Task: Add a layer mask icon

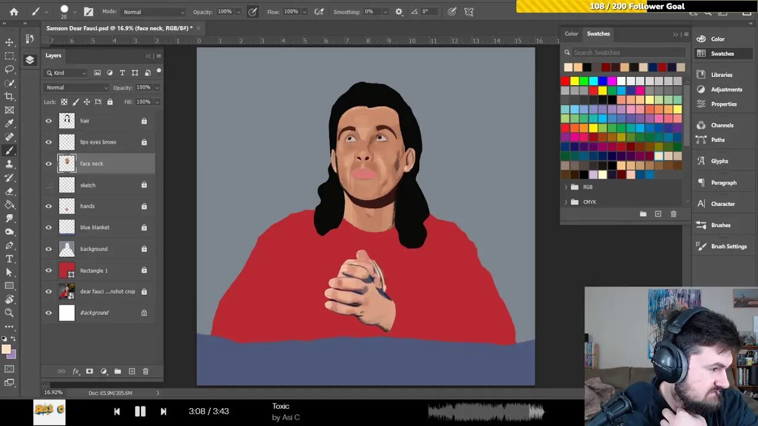Action: pos(89,371)
